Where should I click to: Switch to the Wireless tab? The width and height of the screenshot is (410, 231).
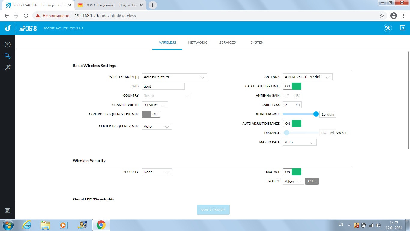click(167, 42)
